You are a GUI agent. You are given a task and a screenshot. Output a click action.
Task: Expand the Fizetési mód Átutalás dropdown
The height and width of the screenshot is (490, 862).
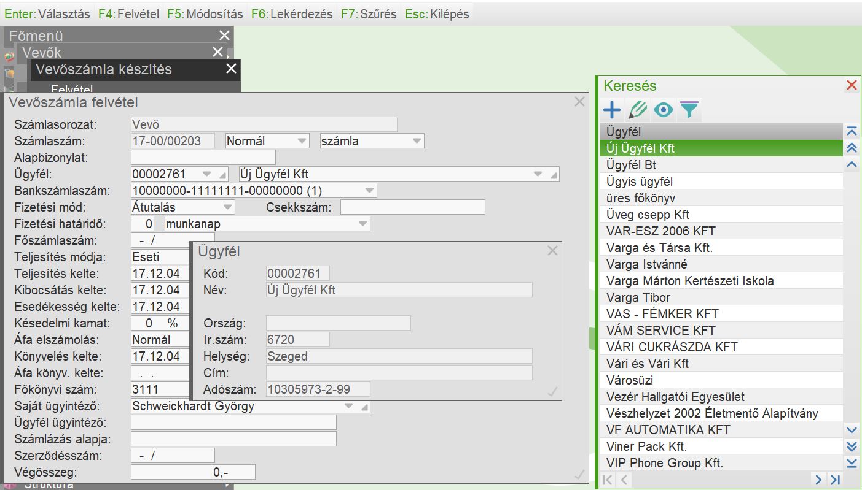(228, 207)
